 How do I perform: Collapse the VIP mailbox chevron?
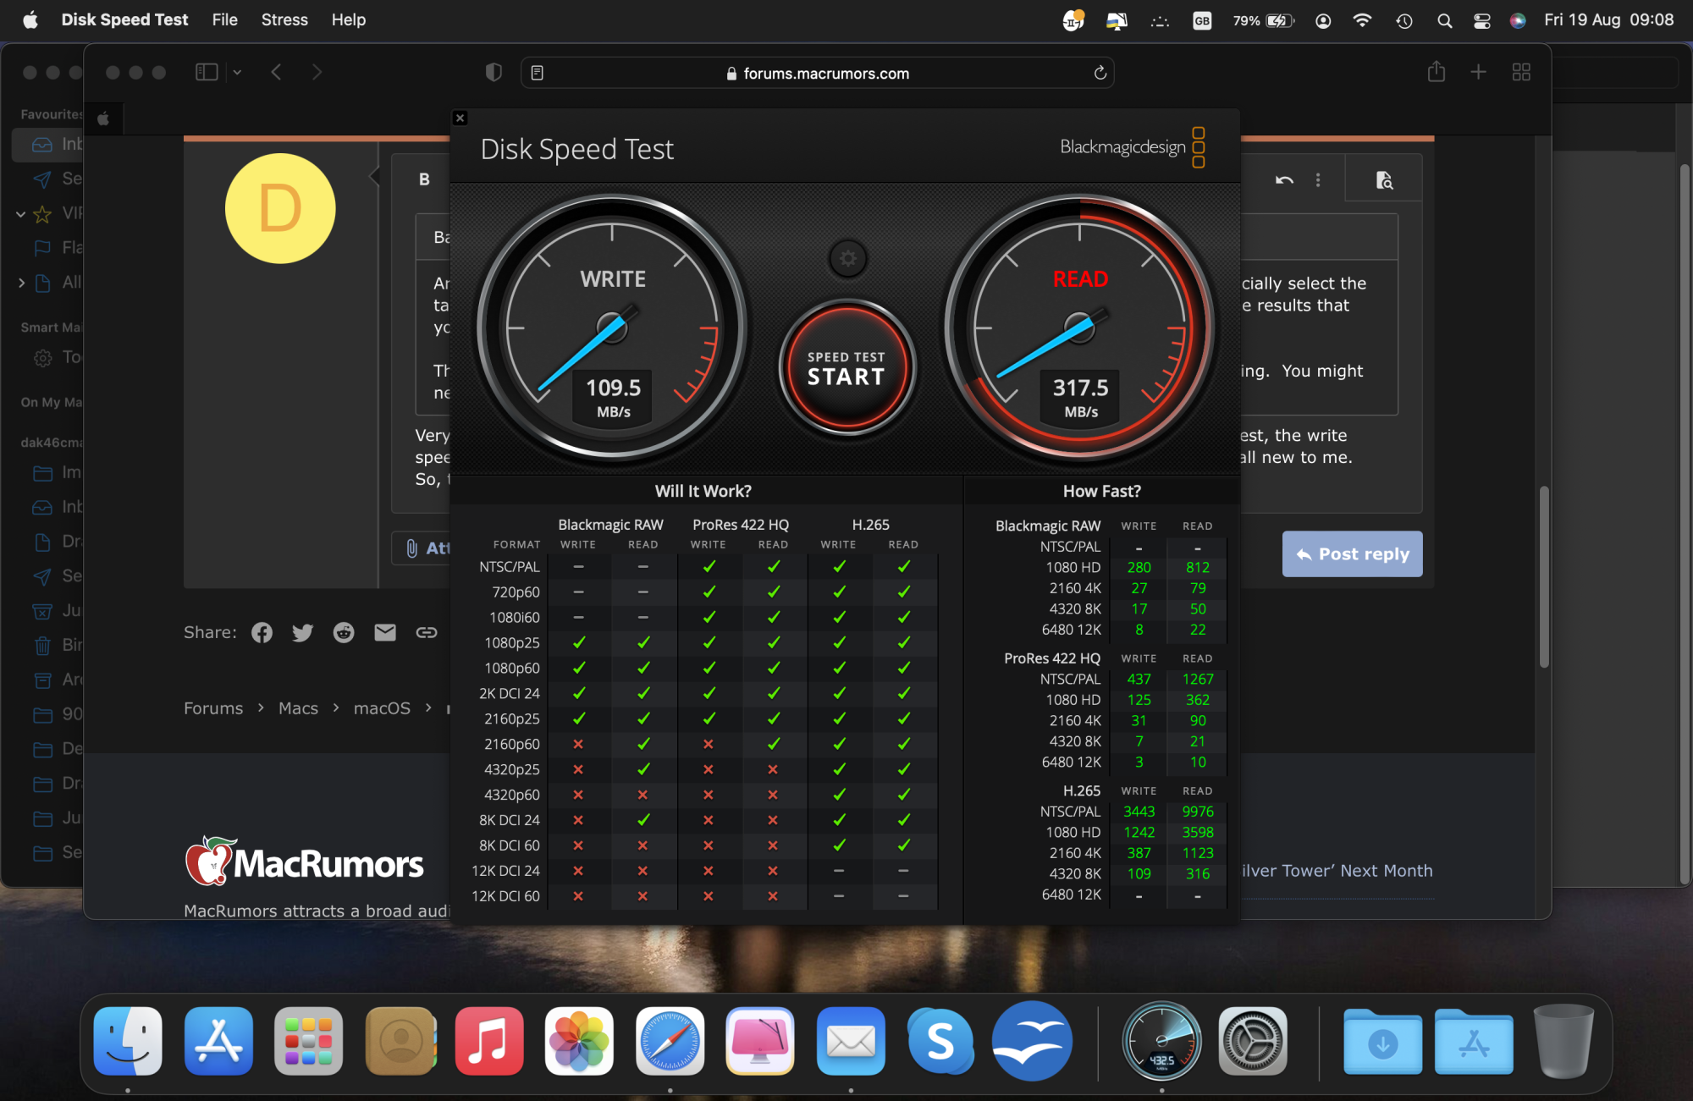click(20, 213)
